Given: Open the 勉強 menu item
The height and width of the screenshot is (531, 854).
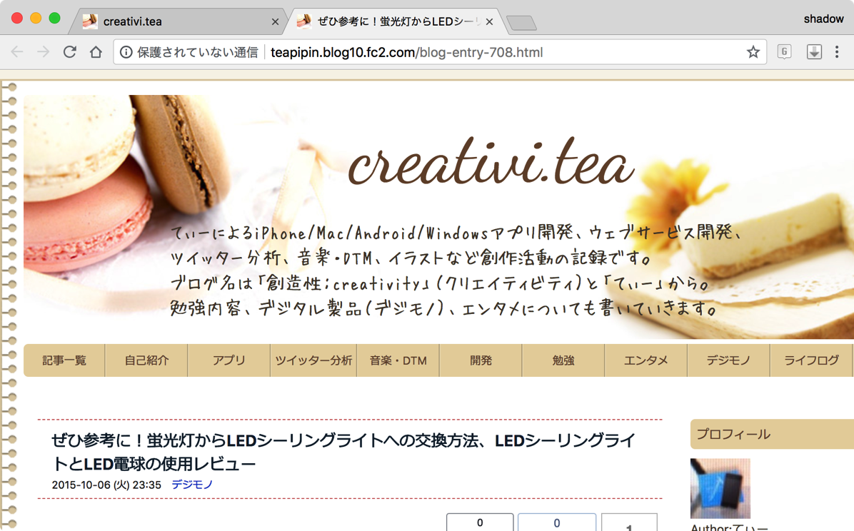Looking at the screenshot, I should [563, 360].
